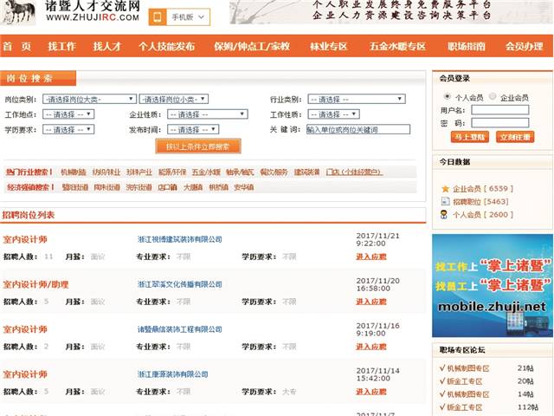Open 找人才 in navigation bar
Image resolution: width=554 pixels, height=416 pixels.
(x=107, y=46)
